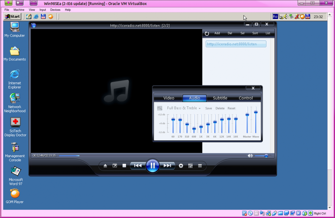Toggle the equalizer enable icon
Image resolution: width=335 pixels, height=218 pixels.
(160, 108)
